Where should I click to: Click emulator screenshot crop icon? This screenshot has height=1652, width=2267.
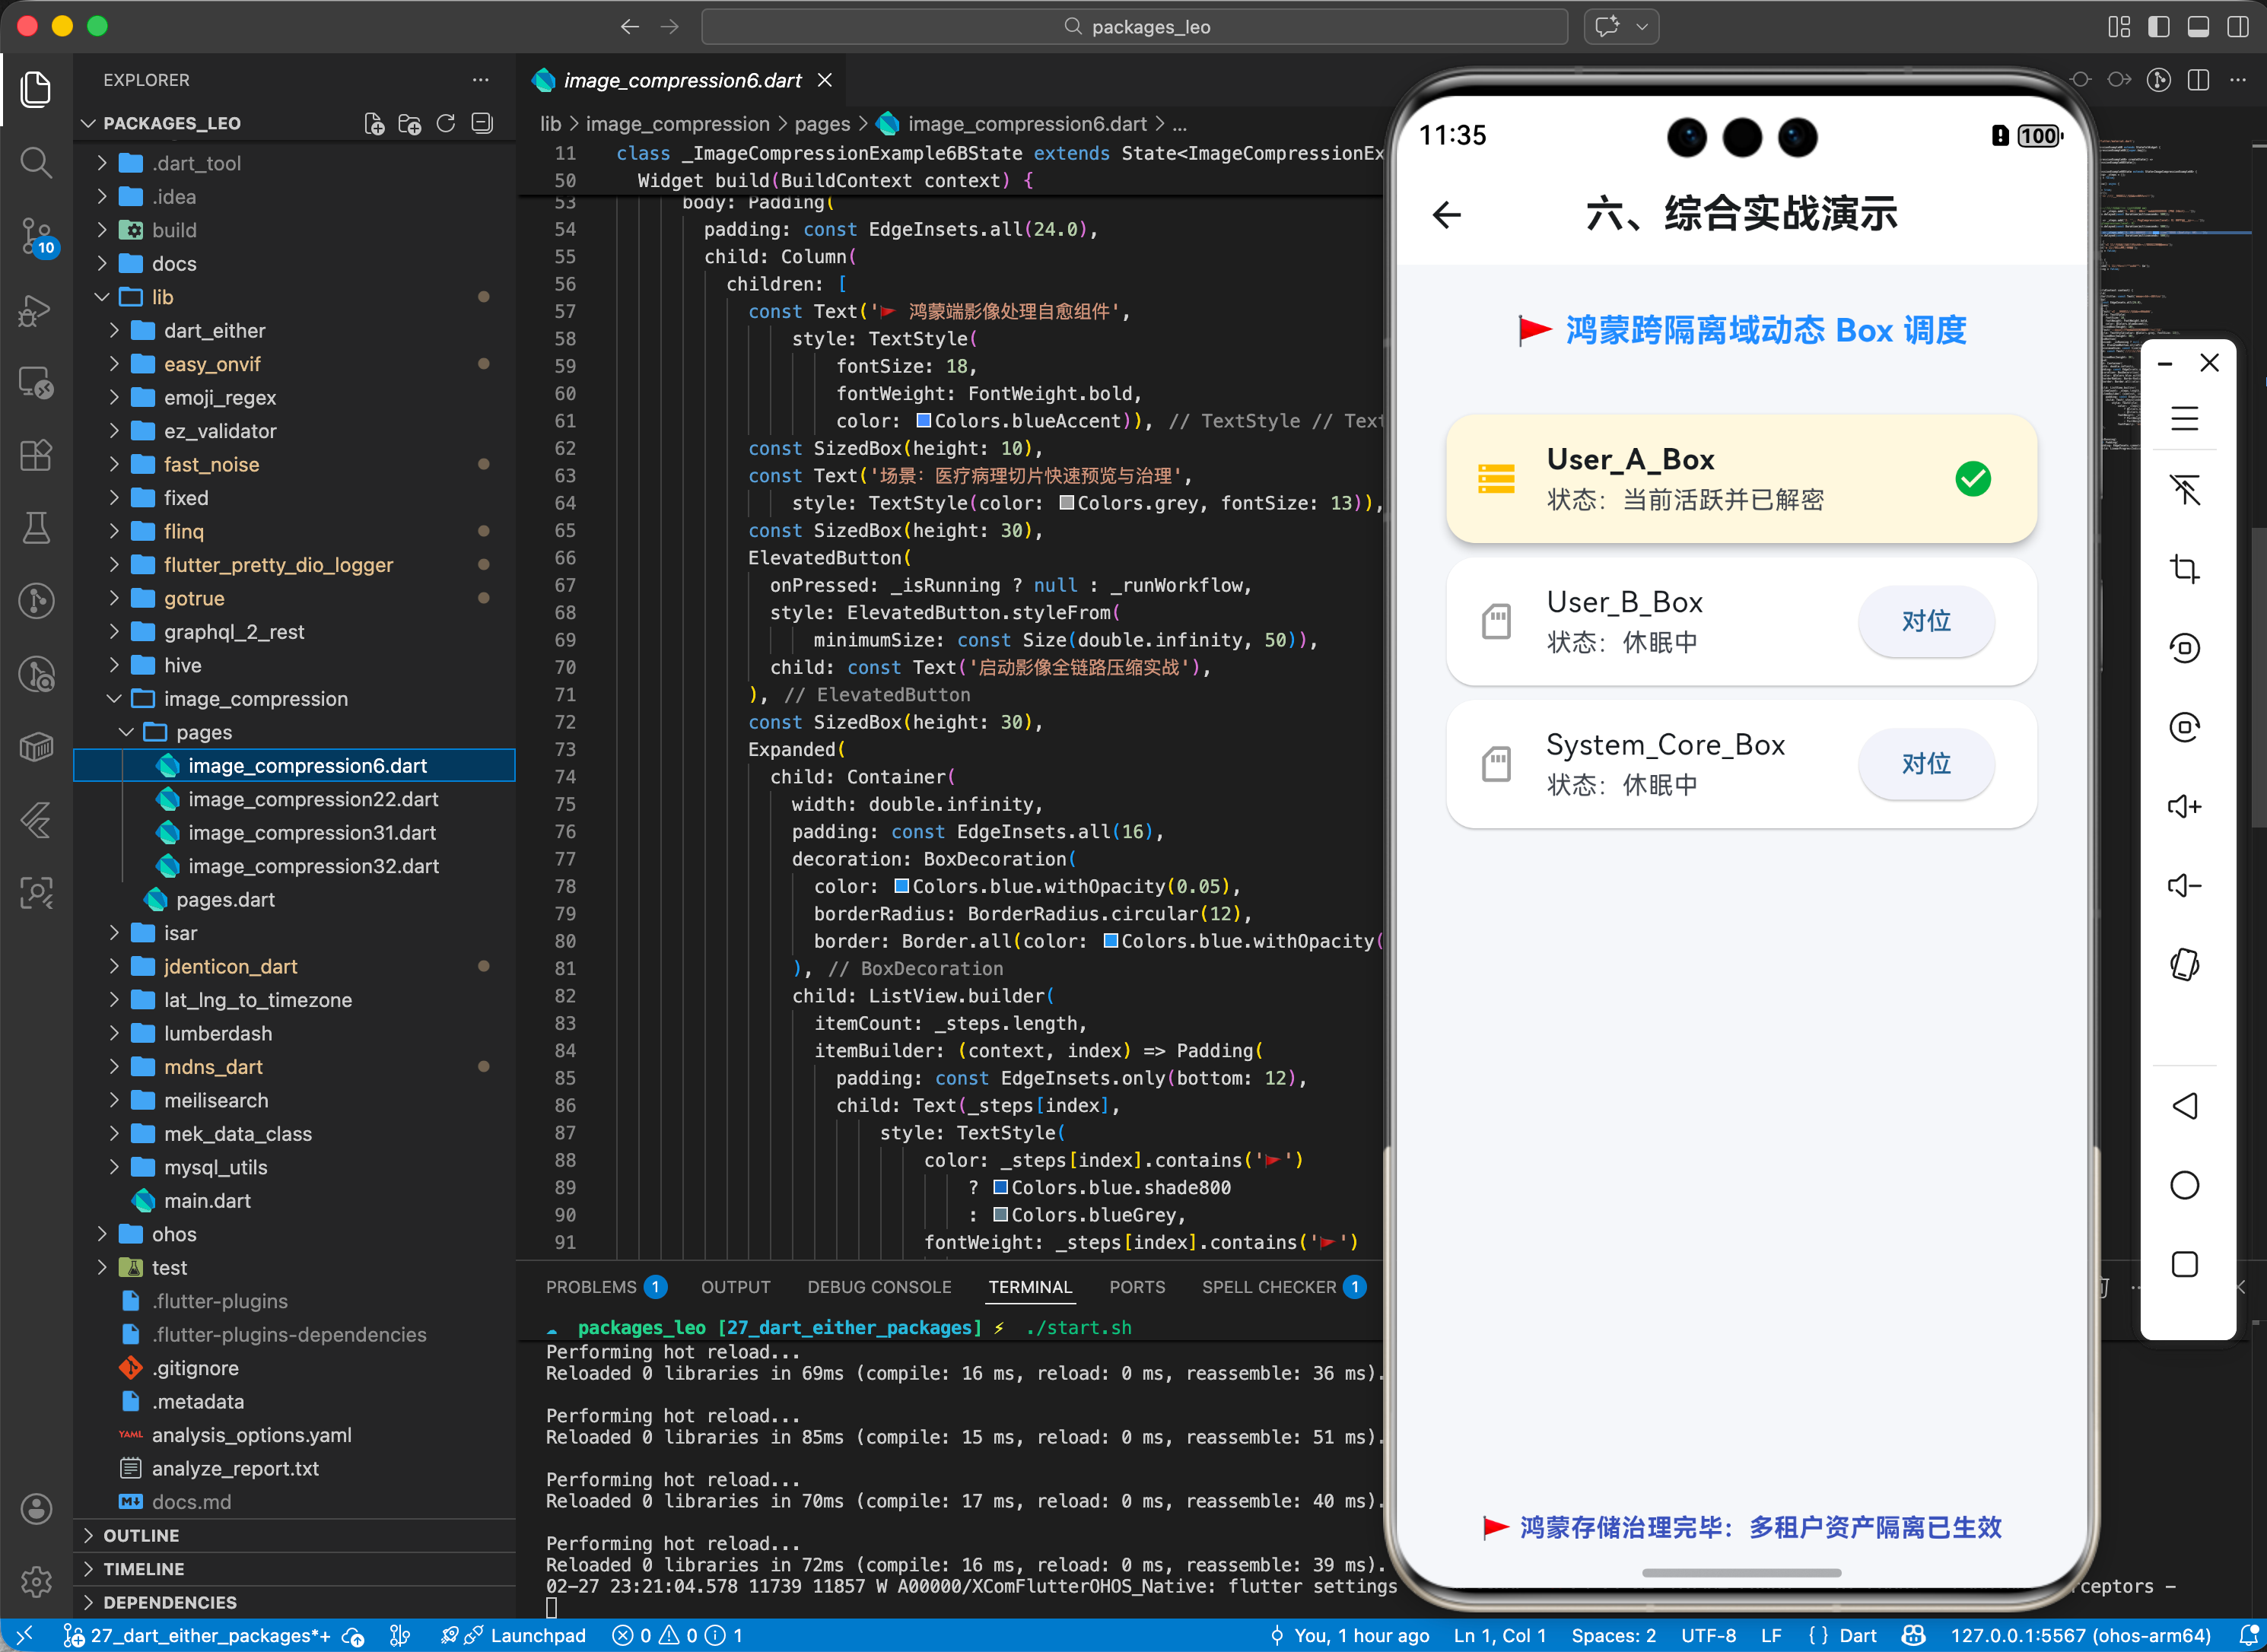(x=2184, y=569)
